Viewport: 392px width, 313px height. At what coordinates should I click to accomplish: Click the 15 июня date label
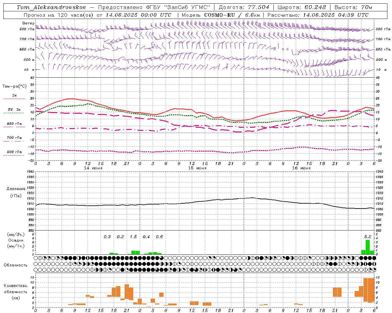point(197,168)
